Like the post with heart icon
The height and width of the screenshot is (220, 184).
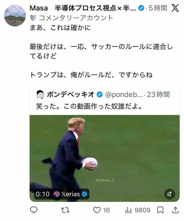(97, 210)
